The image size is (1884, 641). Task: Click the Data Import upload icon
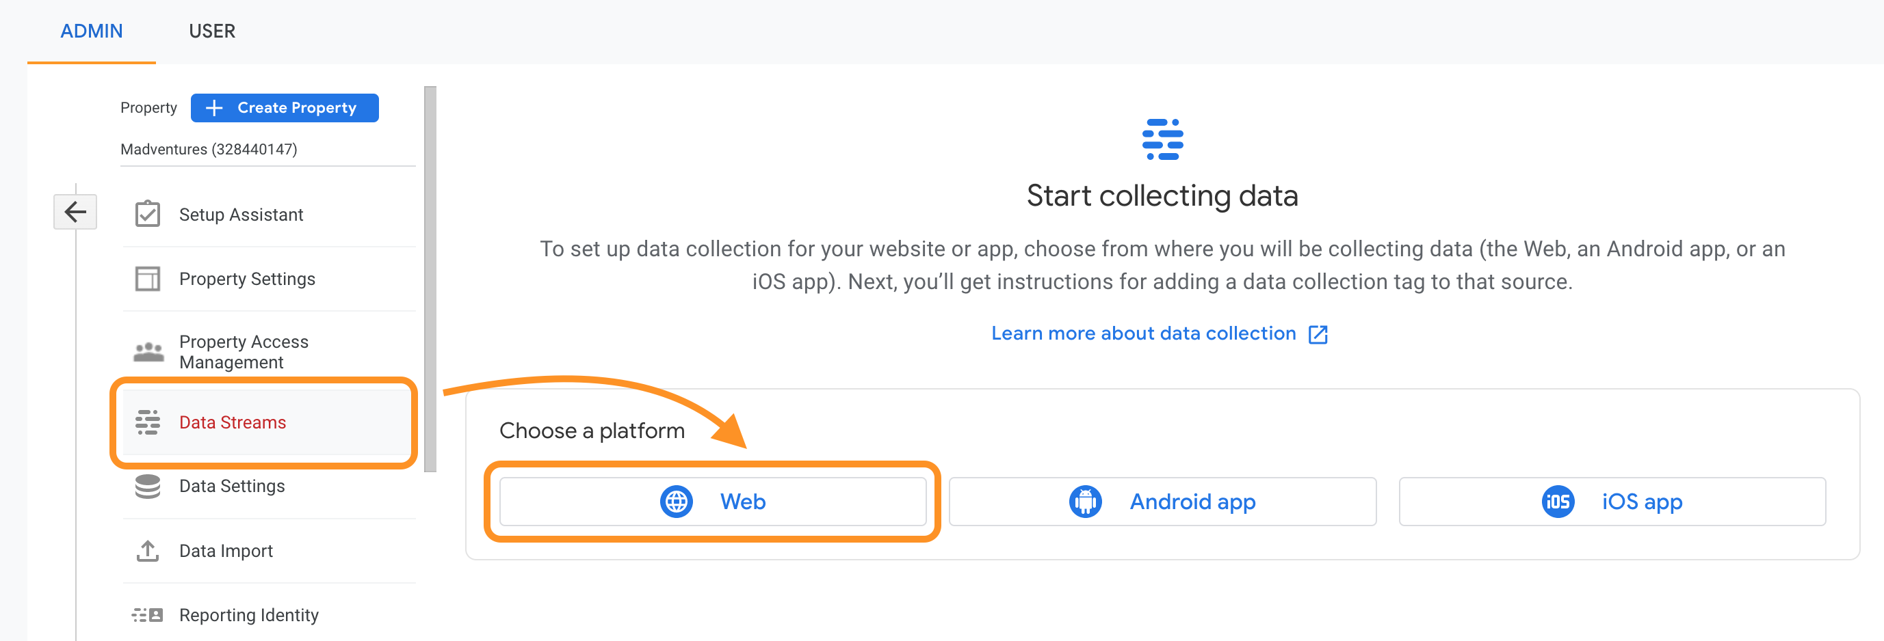pos(148,550)
